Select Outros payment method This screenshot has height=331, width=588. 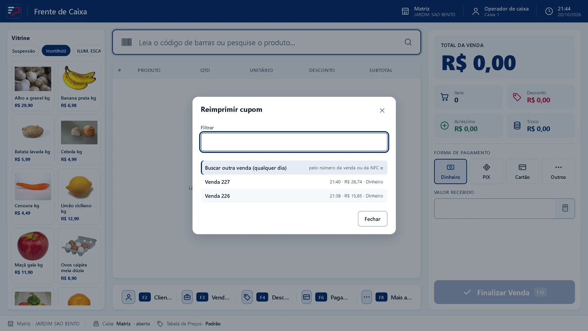tap(558, 172)
